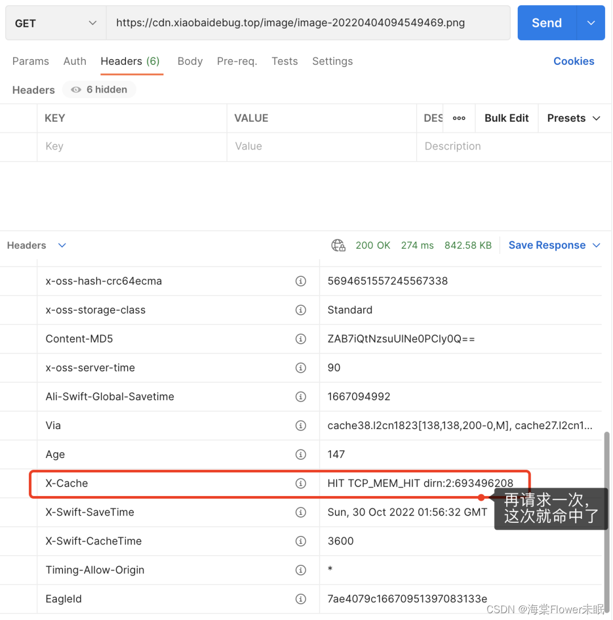Click the info icon beside Timing-Allow-Origin
This screenshot has height=620, width=613.
click(301, 569)
